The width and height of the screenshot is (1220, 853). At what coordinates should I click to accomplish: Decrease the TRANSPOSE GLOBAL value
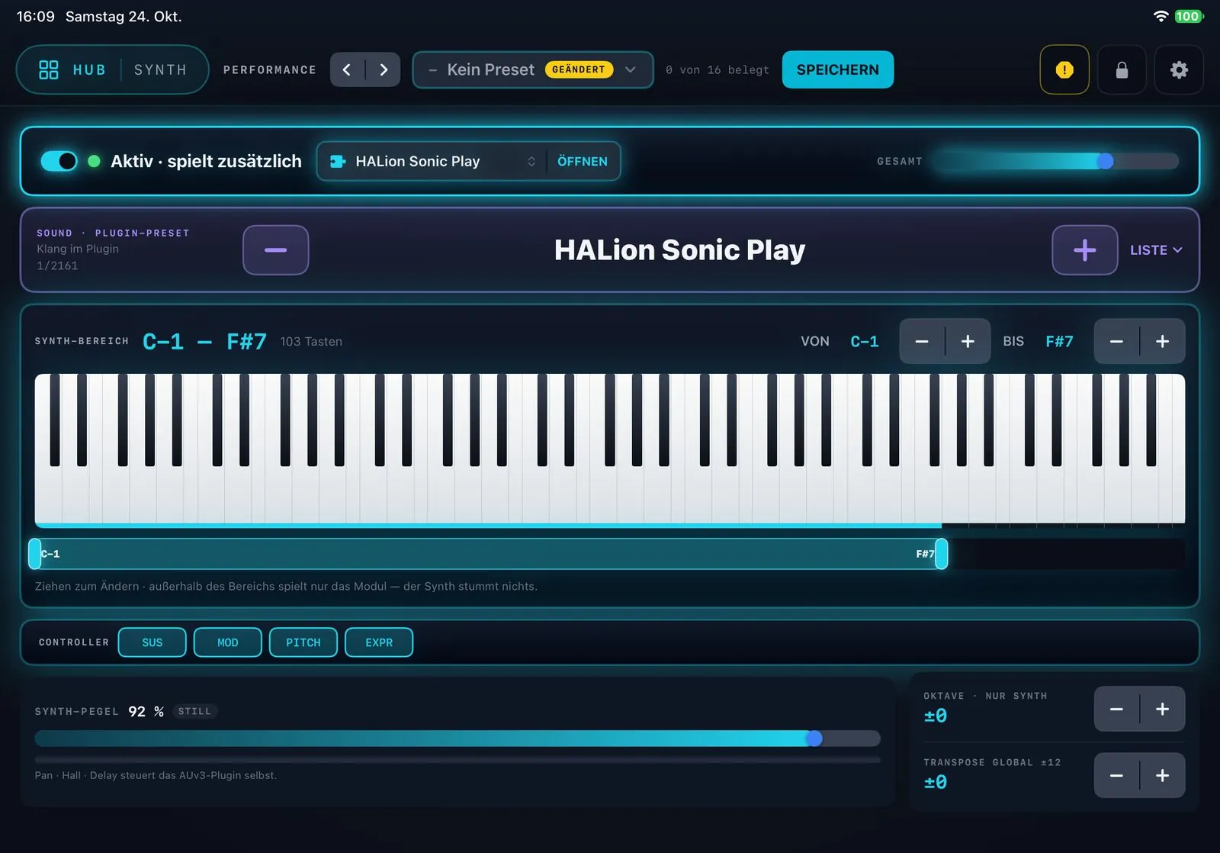coord(1116,775)
